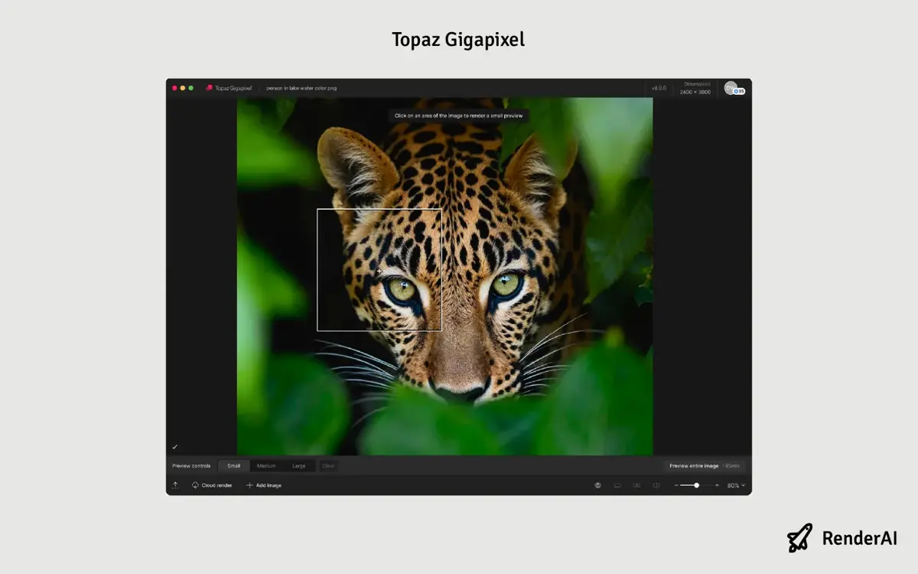Adjust the zoom slider handle

(696, 485)
